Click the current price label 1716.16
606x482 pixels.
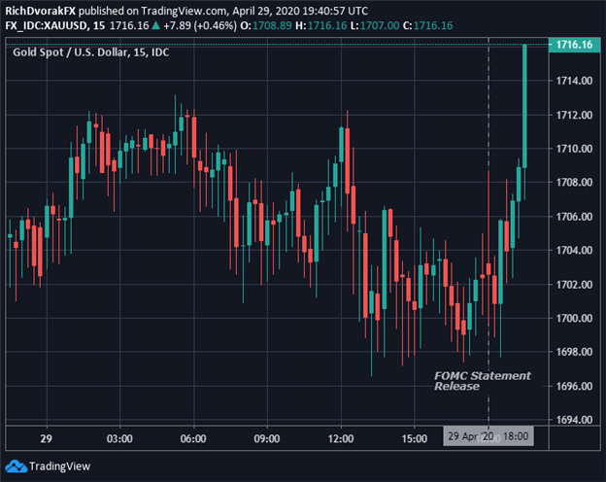click(574, 45)
